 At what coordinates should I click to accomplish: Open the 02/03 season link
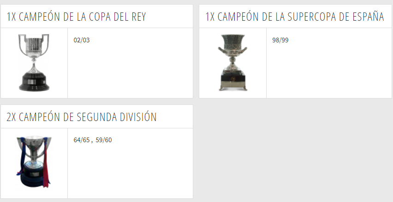(82, 40)
